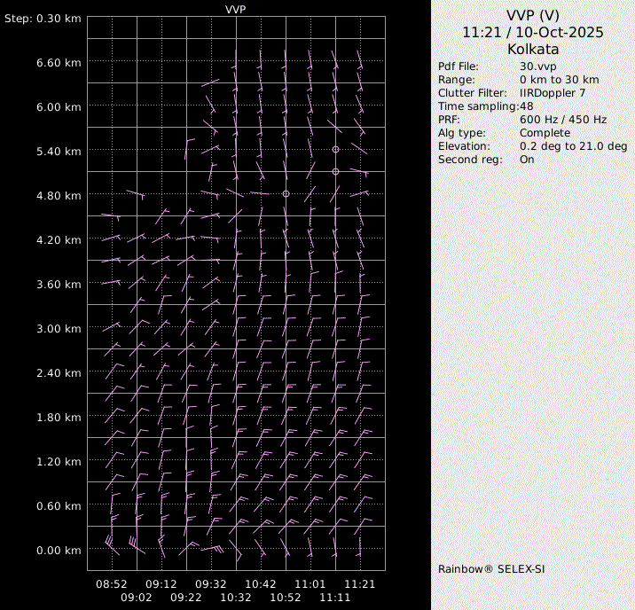Image resolution: width=635 pixels, height=610 pixels.
Task: Select the 600 Hz / 450 Hz PRF value
Action: coord(562,120)
